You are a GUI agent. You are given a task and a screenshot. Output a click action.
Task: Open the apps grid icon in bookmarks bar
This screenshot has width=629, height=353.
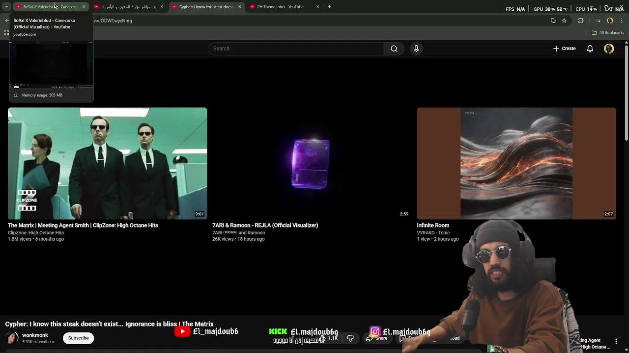pos(6,33)
